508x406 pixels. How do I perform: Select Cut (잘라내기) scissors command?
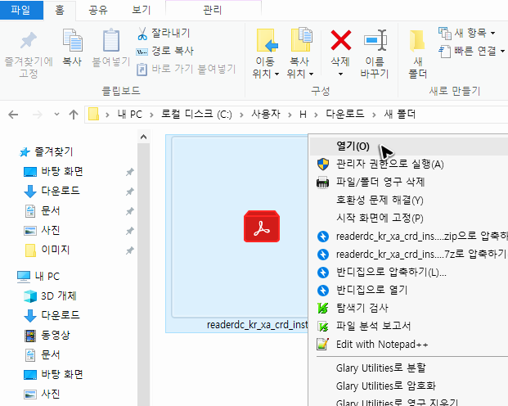point(164,33)
